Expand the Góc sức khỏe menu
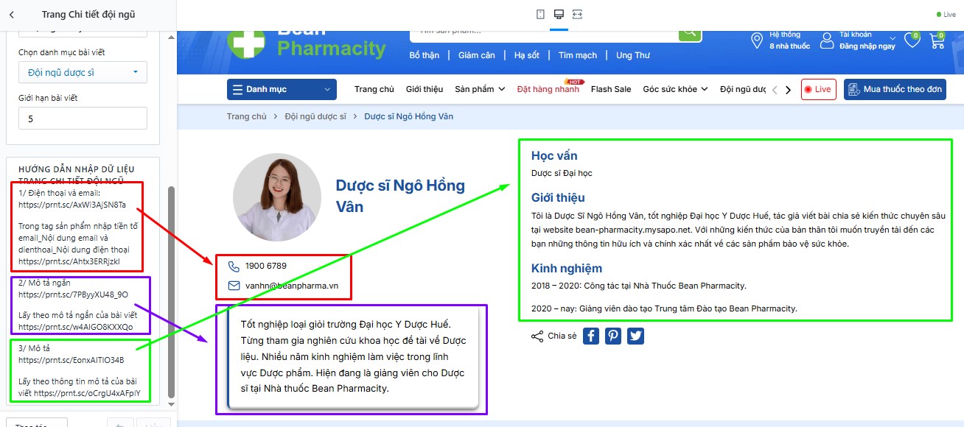Screen dimensions: 964x427 tap(675, 89)
